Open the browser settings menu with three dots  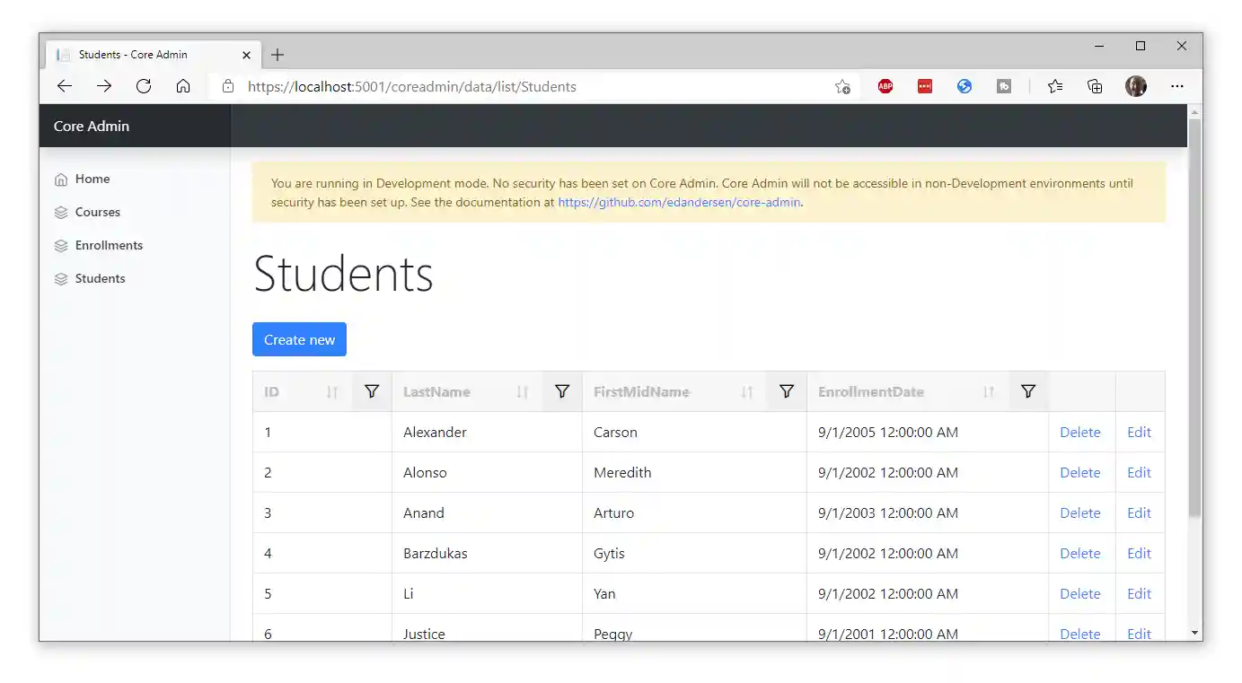click(1176, 86)
